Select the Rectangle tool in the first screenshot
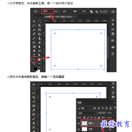The height and width of the screenshot is (132, 132). point(34,59)
